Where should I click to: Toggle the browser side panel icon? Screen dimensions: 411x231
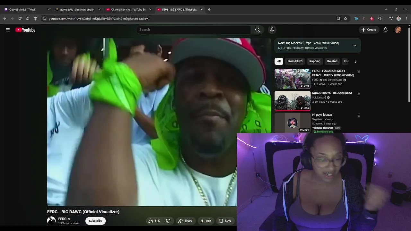click(x=35, y=19)
